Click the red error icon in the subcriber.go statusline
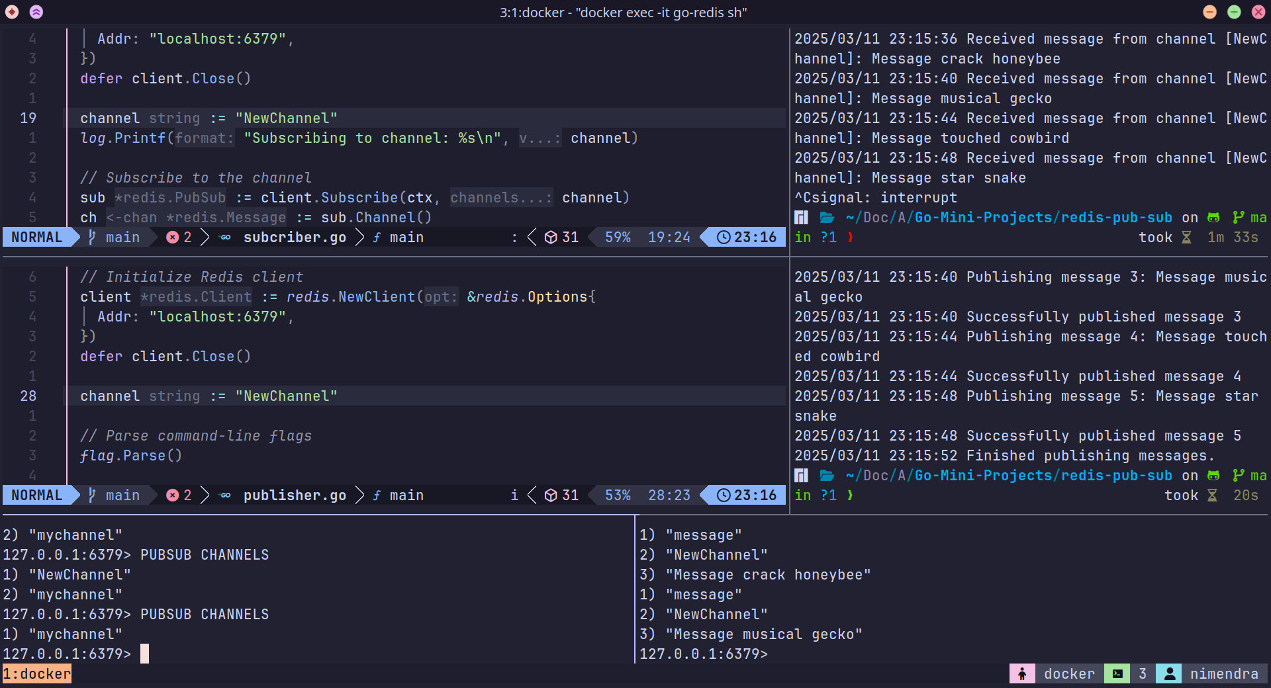 (173, 237)
